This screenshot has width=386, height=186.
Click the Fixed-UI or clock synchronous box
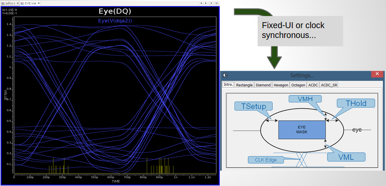(x=300, y=31)
